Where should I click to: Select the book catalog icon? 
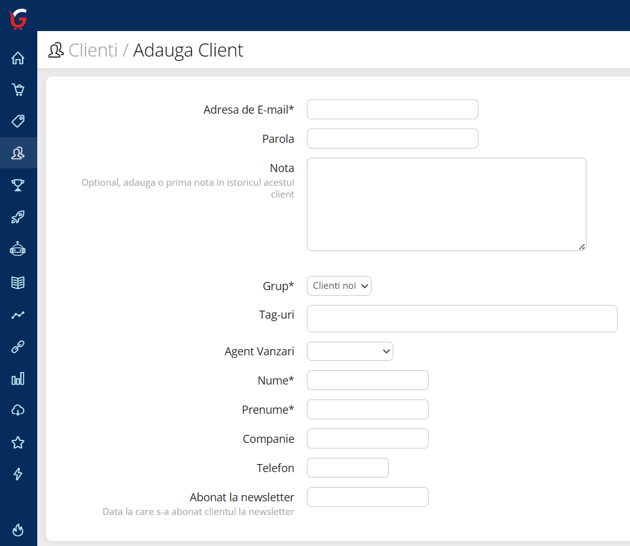pyautogui.click(x=18, y=281)
